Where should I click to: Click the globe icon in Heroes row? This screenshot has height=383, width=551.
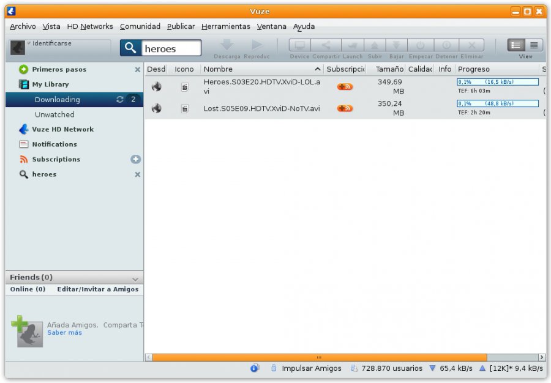tap(156, 86)
